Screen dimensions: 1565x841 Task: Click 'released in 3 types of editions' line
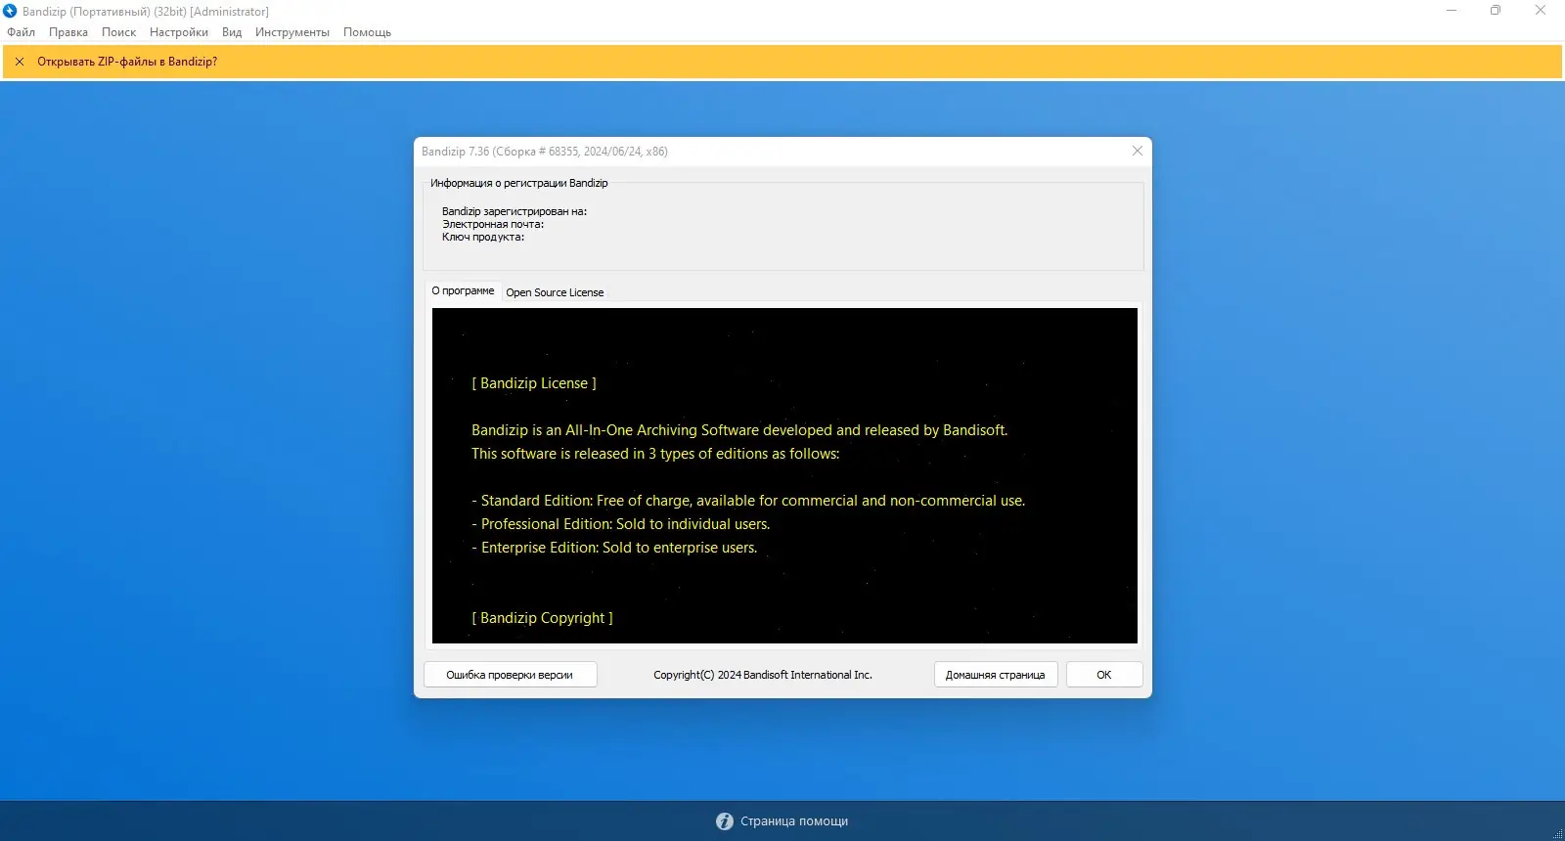point(655,454)
